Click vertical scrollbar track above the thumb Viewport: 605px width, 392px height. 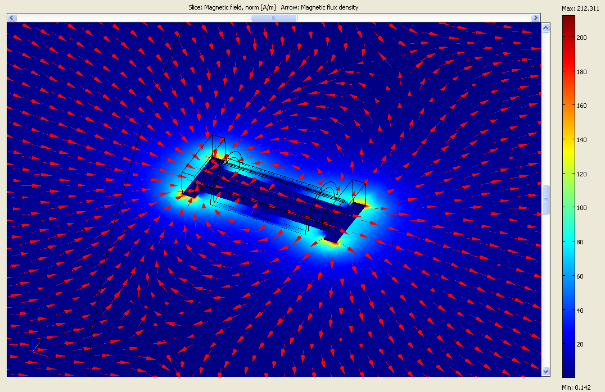click(x=545, y=107)
